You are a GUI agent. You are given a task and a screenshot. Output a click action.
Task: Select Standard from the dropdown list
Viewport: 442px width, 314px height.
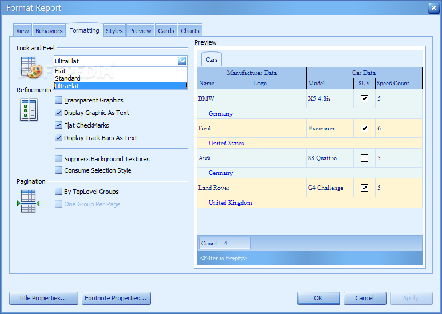click(x=121, y=78)
